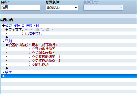Select the 如果 按钮 X 被按下时 row

click(x=69, y=26)
